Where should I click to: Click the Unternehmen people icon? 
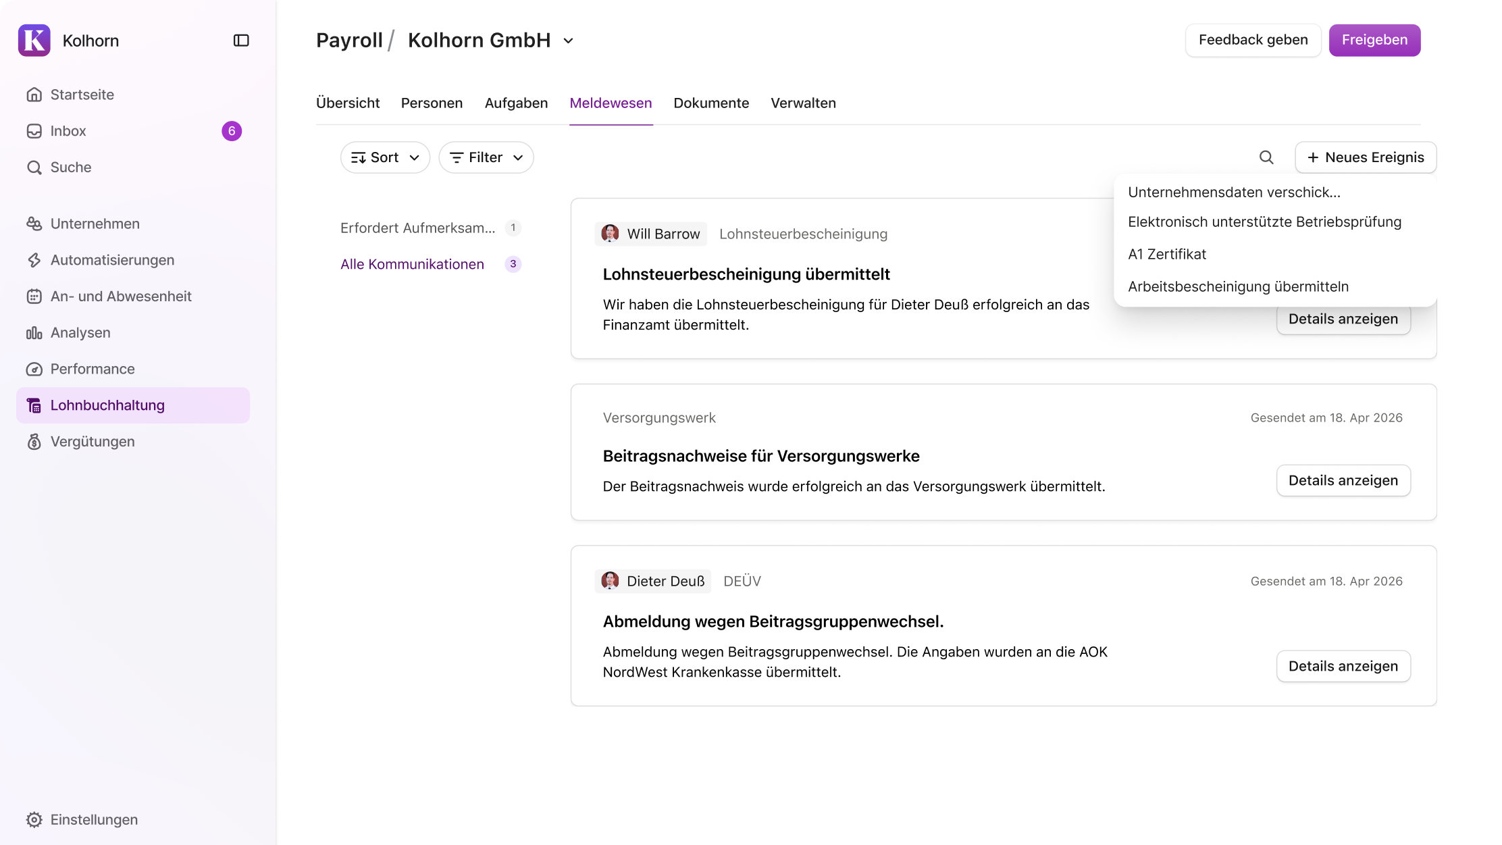pyautogui.click(x=34, y=224)
